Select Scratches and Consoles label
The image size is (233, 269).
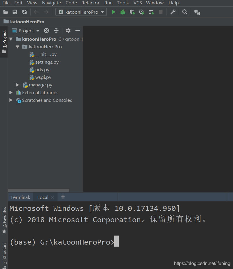(47, 100)
